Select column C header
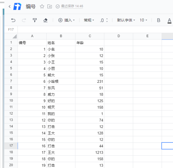This screenshot has width=173, height=168. click(x=90, y=36)
